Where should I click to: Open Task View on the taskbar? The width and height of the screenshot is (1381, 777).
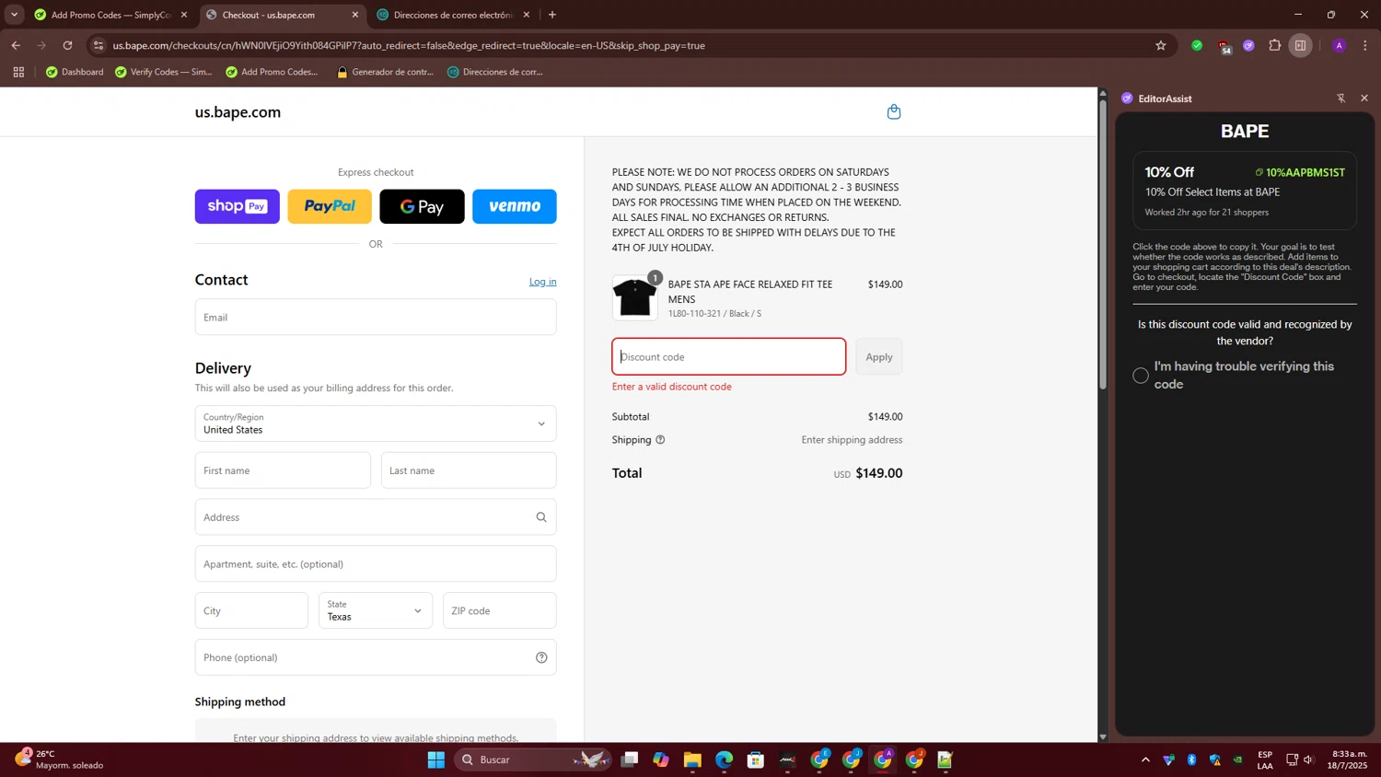pos(630,760)
